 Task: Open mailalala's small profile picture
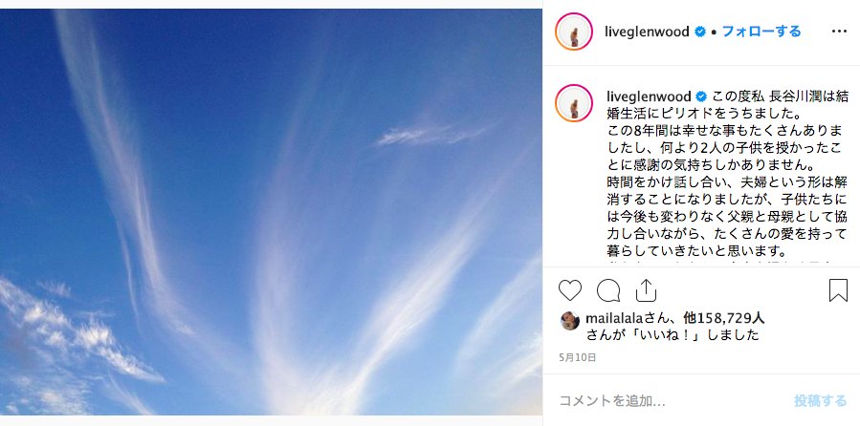[570, 321]
